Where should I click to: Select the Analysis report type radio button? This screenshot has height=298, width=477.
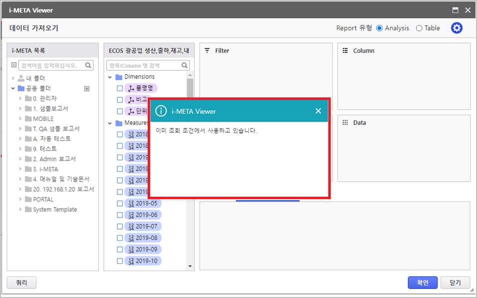(380, 28)
